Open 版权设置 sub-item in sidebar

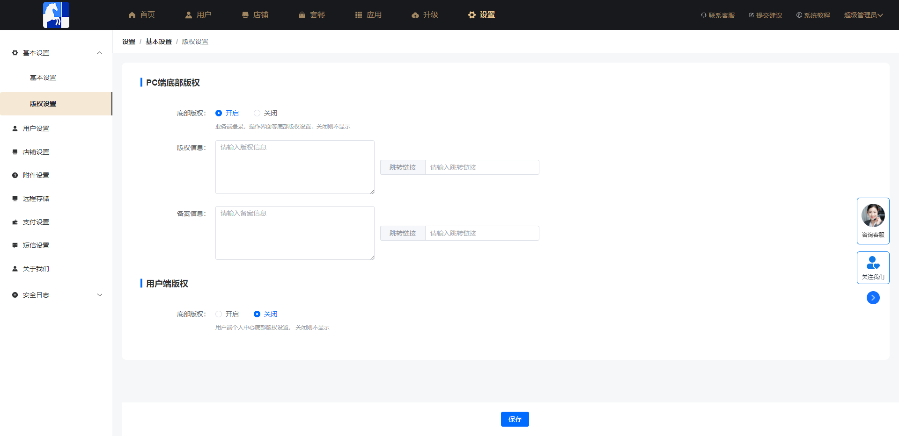[x=56, y=104]
